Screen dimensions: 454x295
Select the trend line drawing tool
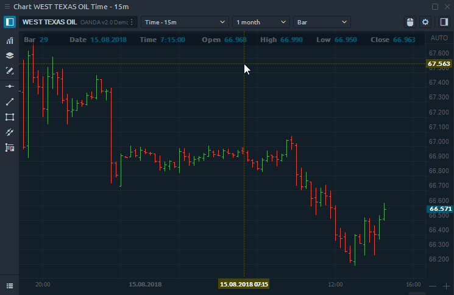tap(9, 102)
